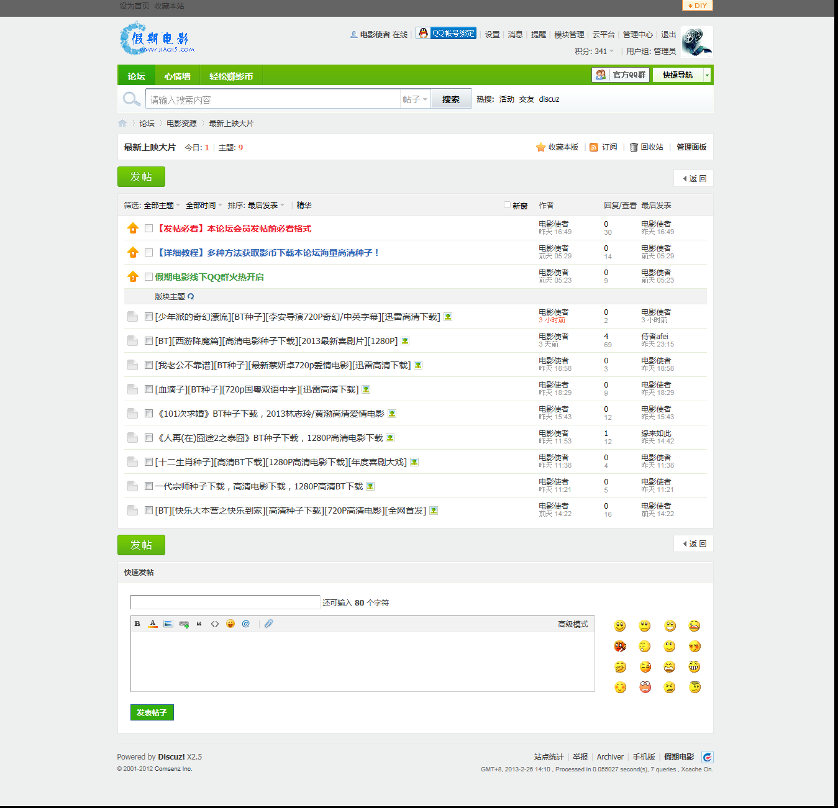838x808 pixels.
Task: Click the insert image icon in editor toolbar
Action: click(x=168, y=624)
